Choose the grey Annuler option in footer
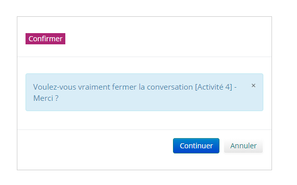The width and height of the screenshot is (297, 185). click(x=243, y=146)
